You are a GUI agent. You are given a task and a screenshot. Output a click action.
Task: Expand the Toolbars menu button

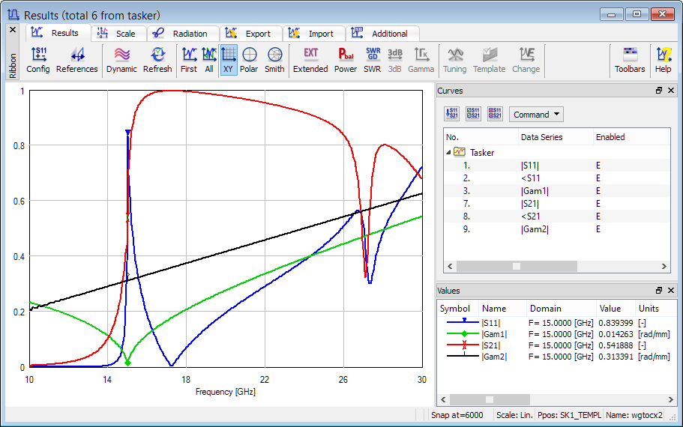630,60
